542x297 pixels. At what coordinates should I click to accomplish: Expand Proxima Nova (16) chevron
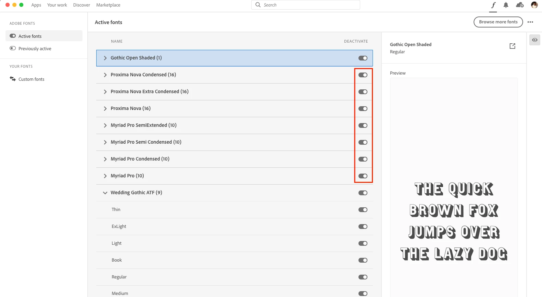click(105, 109)
